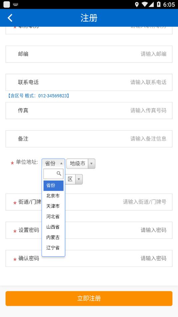Image resolution: width=178 pixels, height=317 pixels.
Task: Click the province search text box
Action: coord(53,174)
